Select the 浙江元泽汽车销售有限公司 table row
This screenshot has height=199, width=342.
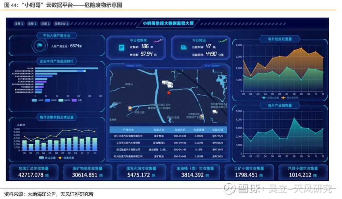click(168, 136)
